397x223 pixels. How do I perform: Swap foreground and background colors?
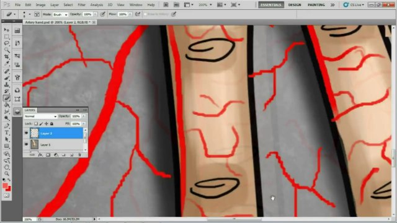pos(9,180)
